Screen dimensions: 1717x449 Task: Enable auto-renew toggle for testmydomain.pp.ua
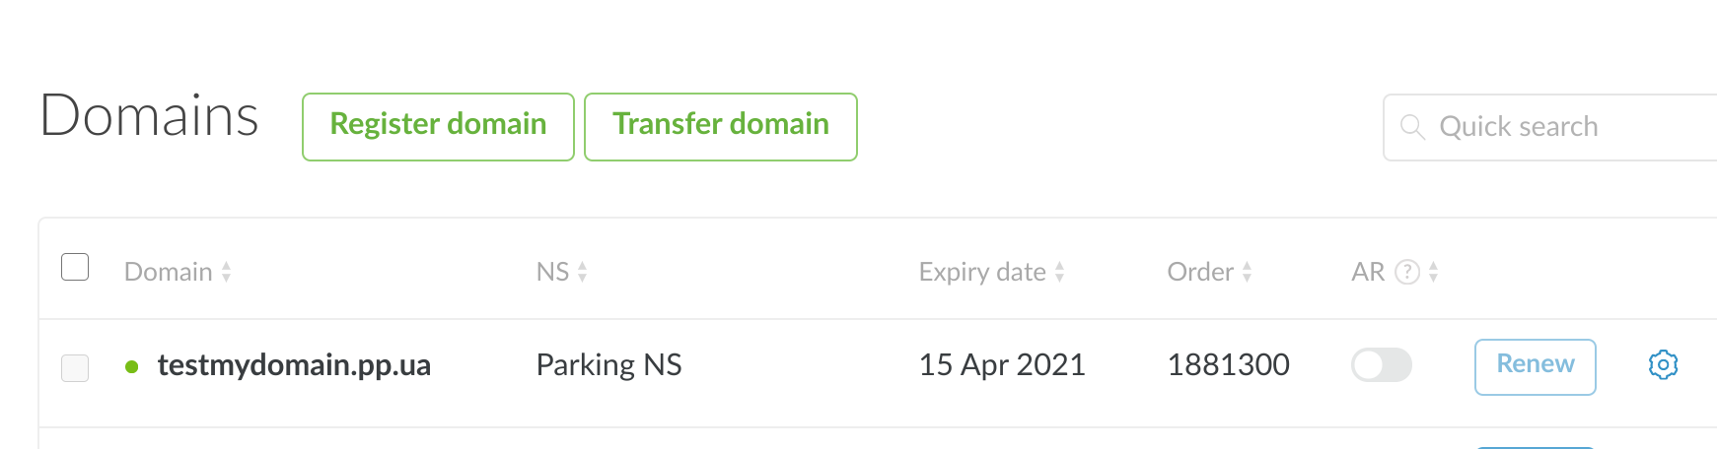tap(1381, 365)
